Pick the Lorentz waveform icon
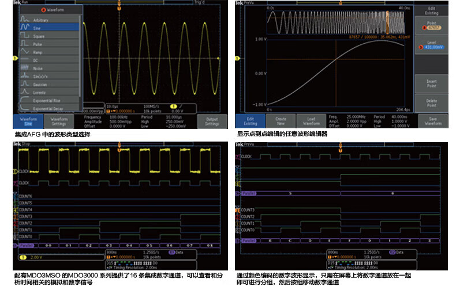The height and width of the screenshot is (290, 456). pos(25,92)
